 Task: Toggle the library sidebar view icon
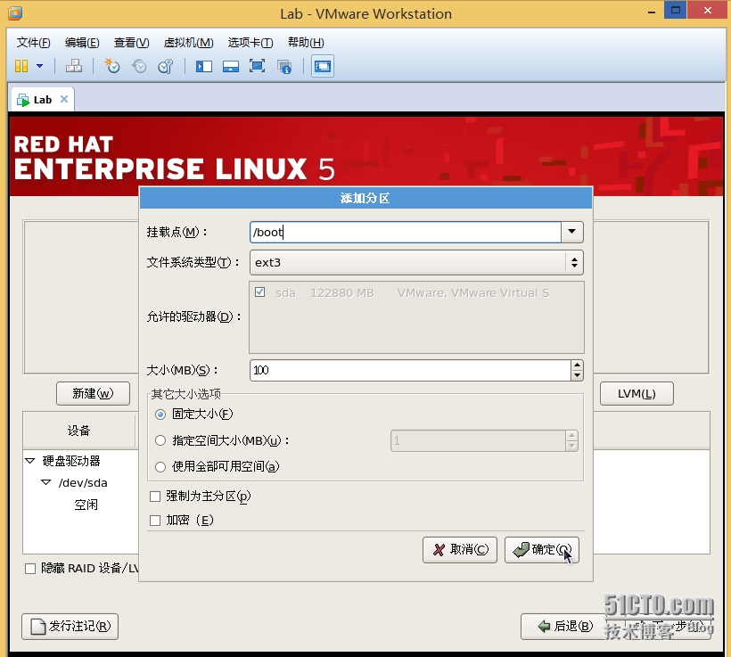204,66
